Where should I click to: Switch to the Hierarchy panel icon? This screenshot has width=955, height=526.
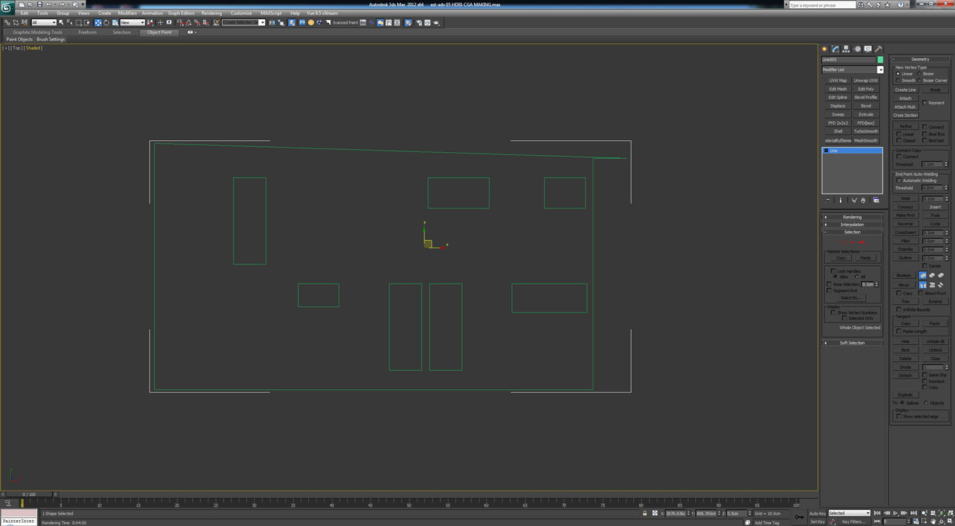click(846, 49)
